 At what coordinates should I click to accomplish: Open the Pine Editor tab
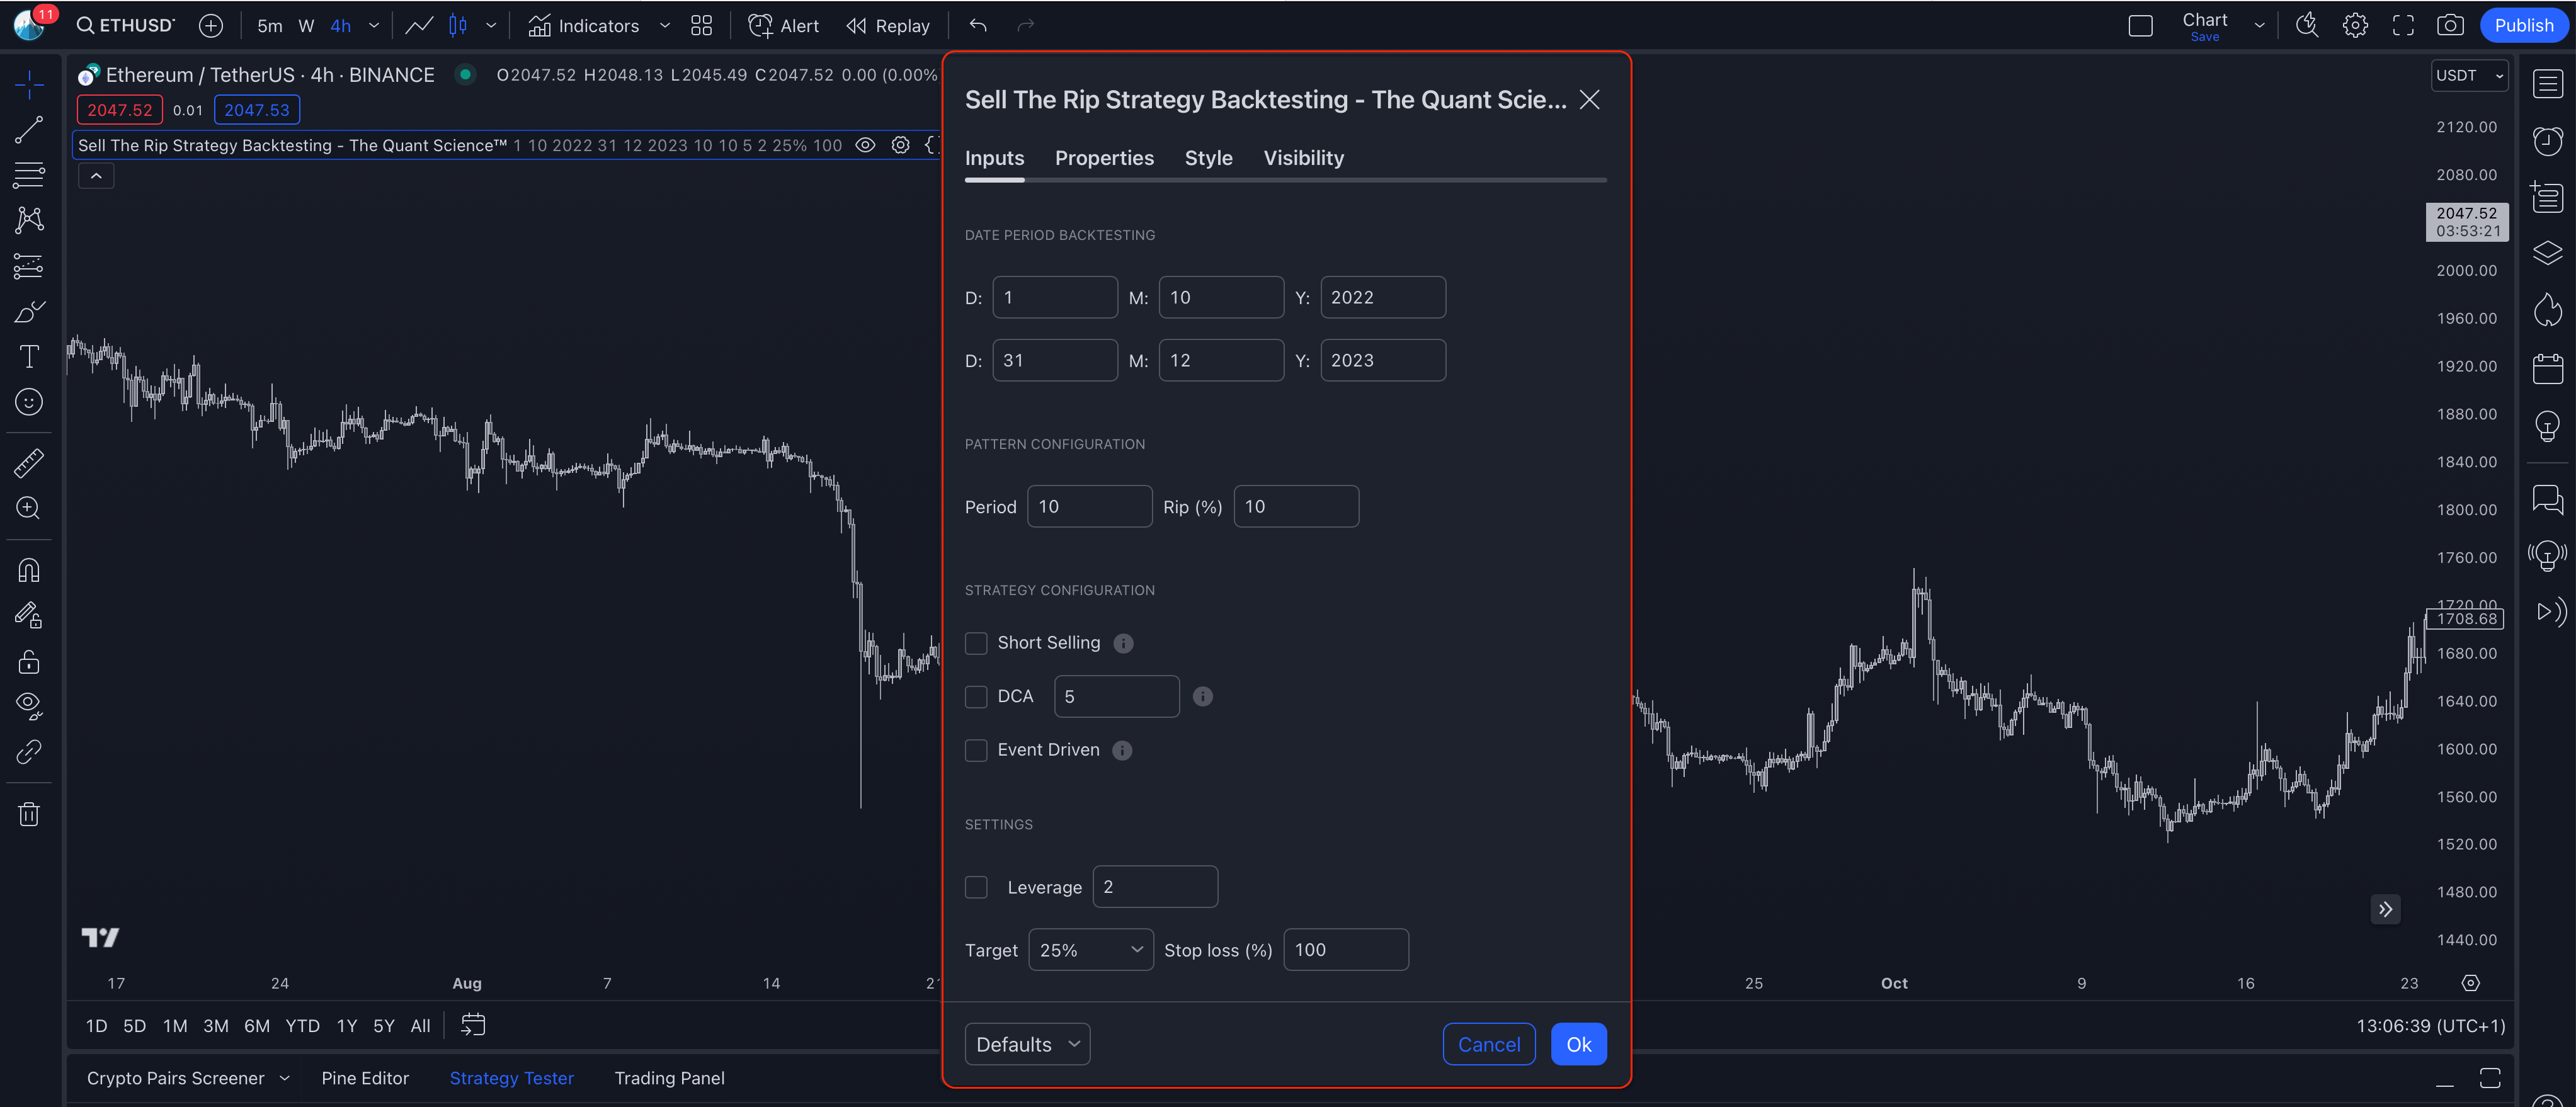[x=365, y=1078]
